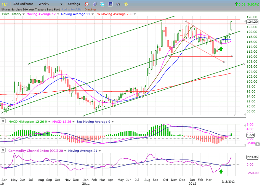Image resolution: width=260 pixels, height=185 pixels.
Task: Close the Commodity Channel Index panel
Action: [x=3, y=150]
